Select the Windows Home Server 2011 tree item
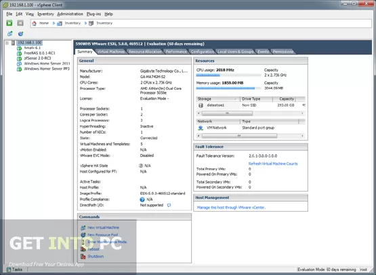This screenshot has width=376, height=275. [47, 63]
